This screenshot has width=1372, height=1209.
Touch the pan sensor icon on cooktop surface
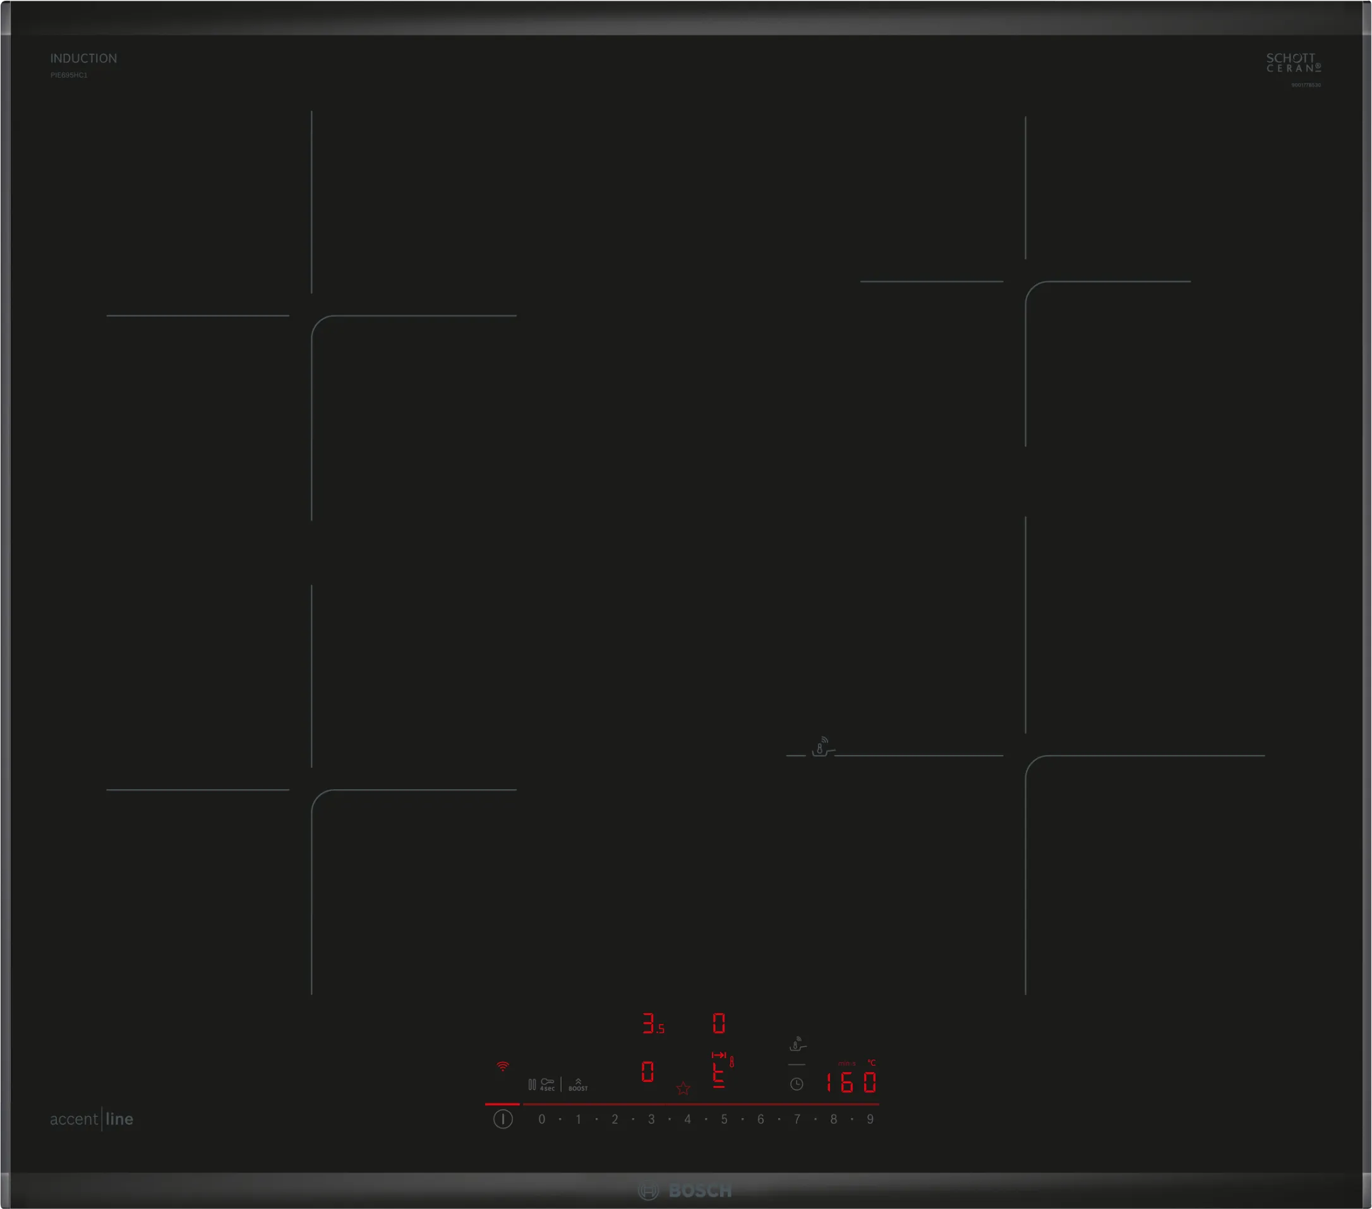coord(821,747)
